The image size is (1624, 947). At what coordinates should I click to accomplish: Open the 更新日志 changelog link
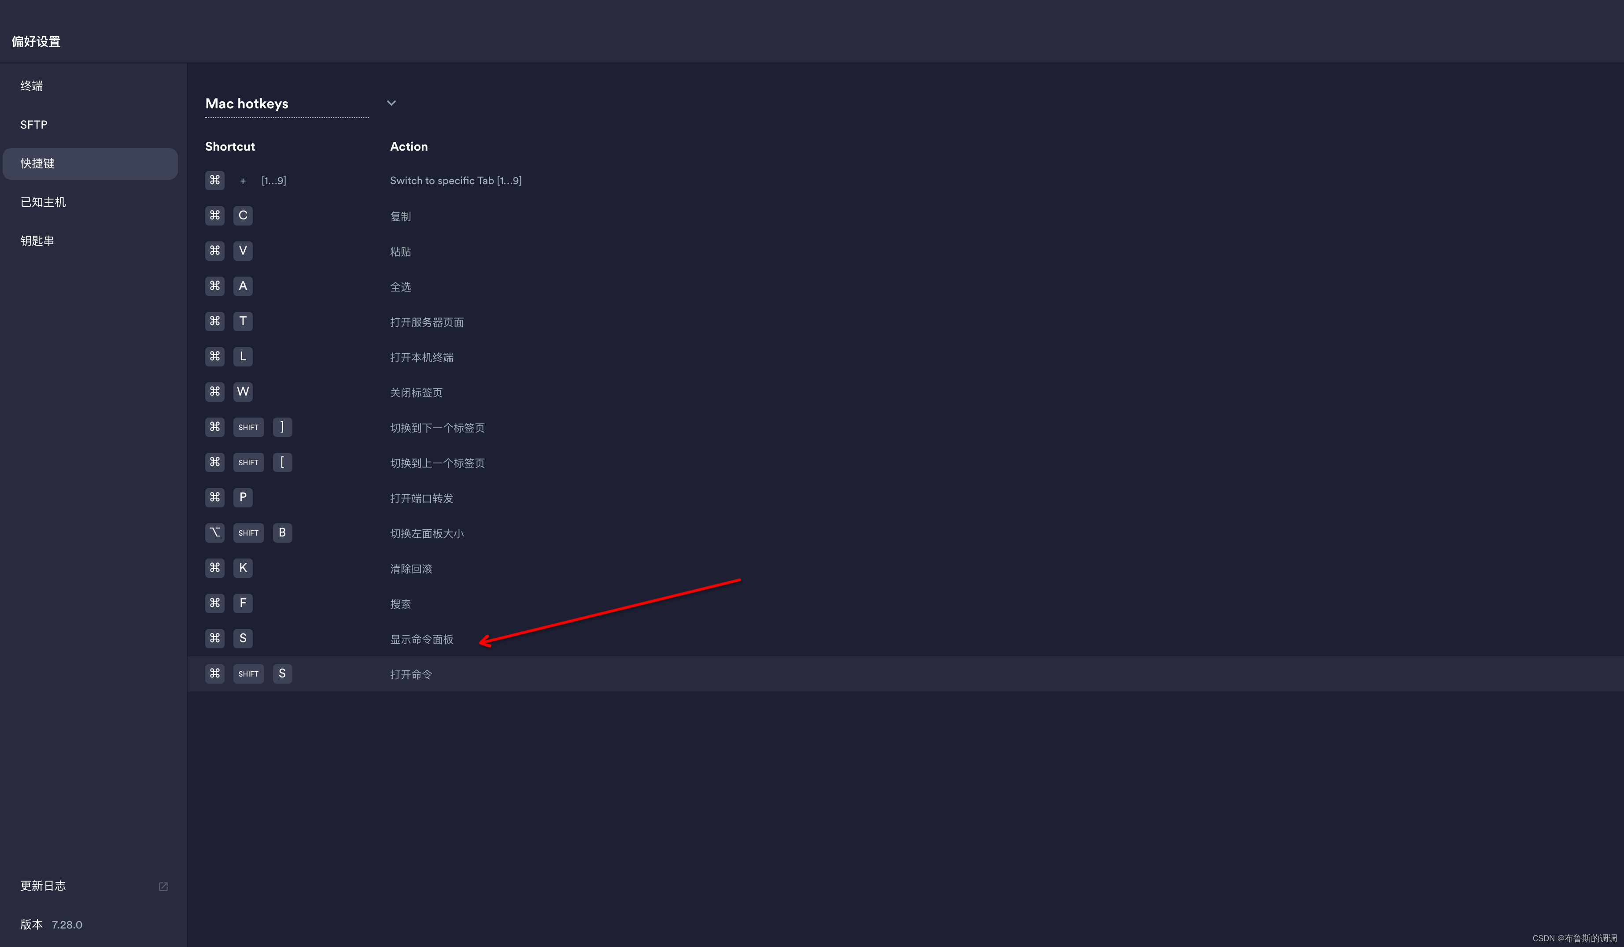pos(43,886)
